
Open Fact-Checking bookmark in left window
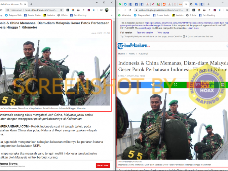pyautogui.click(x=78, y=15)
